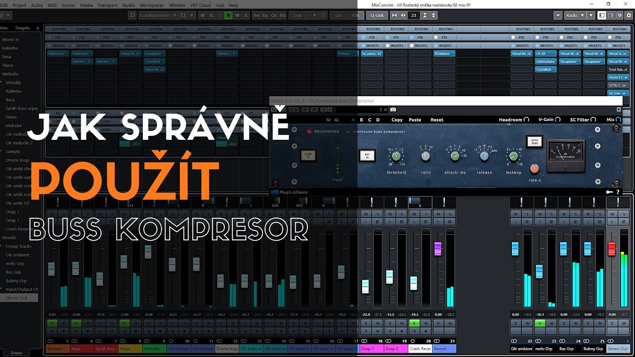Open the Transport menu
The image size is (635, 357).
[x=107, y=5]
